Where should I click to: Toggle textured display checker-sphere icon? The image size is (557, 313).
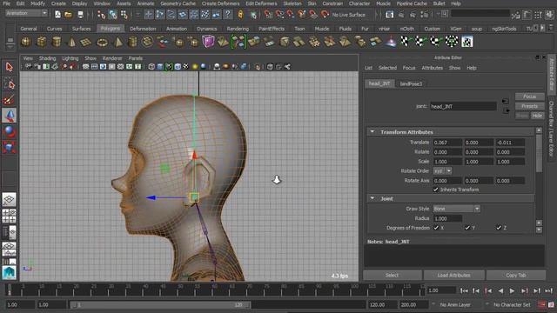185,67
